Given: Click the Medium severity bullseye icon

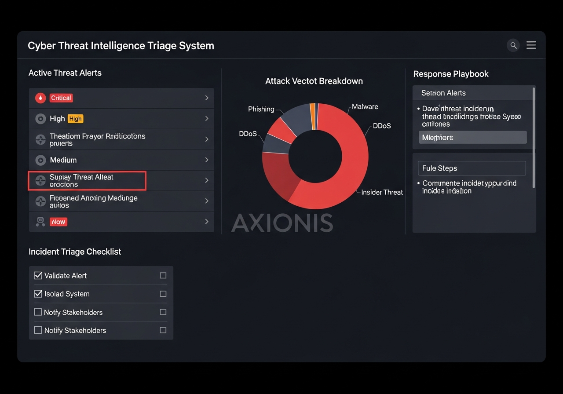Looking at the screenshot, I should pos(40,160).
